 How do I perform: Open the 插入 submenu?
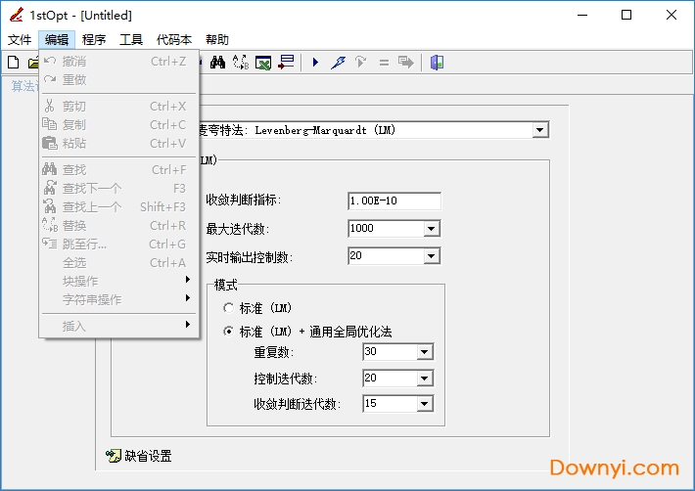coord(118,327)
